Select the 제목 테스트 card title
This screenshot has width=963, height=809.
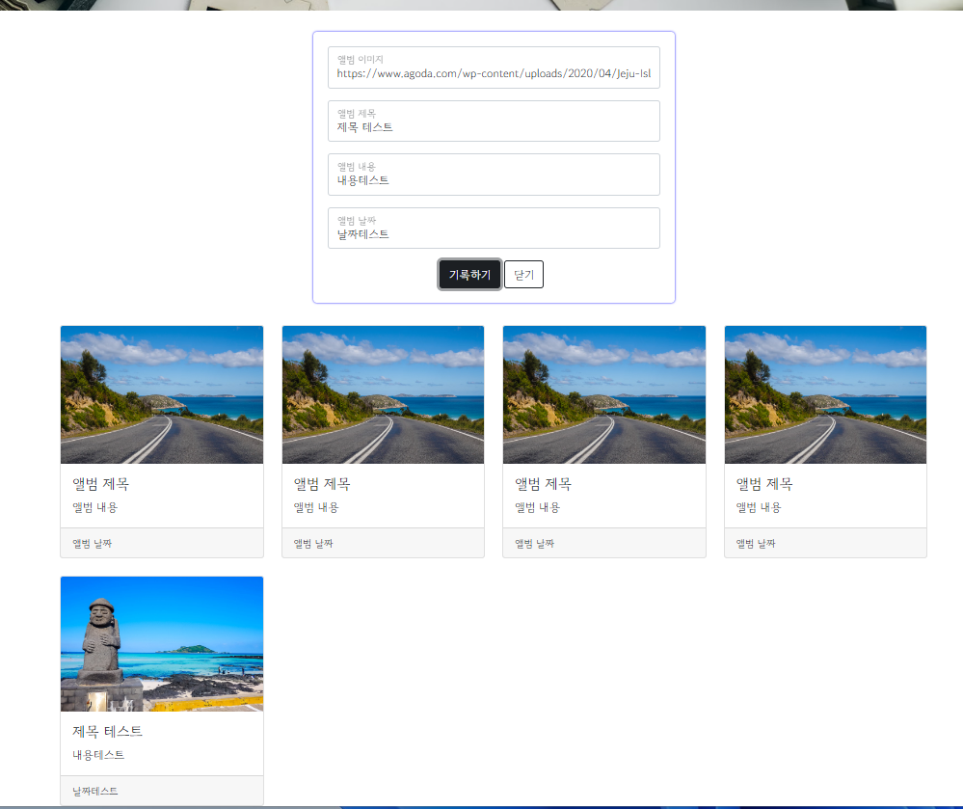(107, 731)
